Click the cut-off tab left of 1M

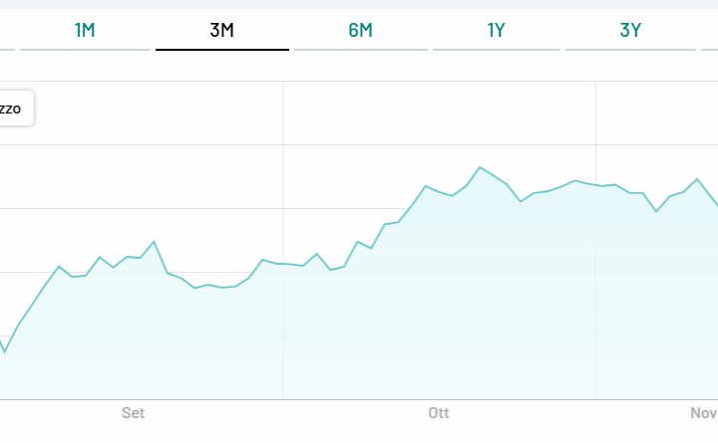[6, 30]
